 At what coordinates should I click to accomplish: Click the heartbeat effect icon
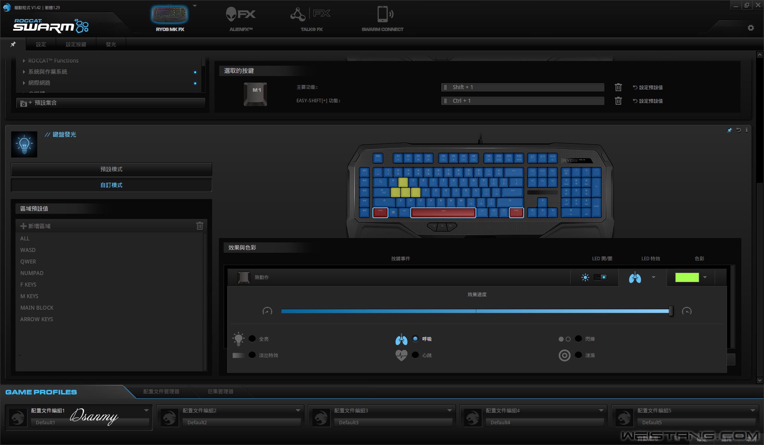click(x=401, y=355)
